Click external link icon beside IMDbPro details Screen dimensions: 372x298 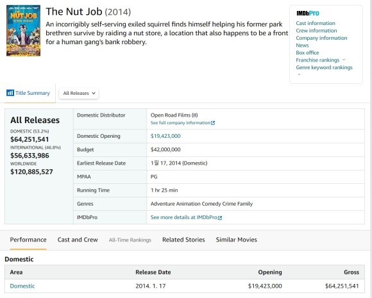tap(220, 218)
